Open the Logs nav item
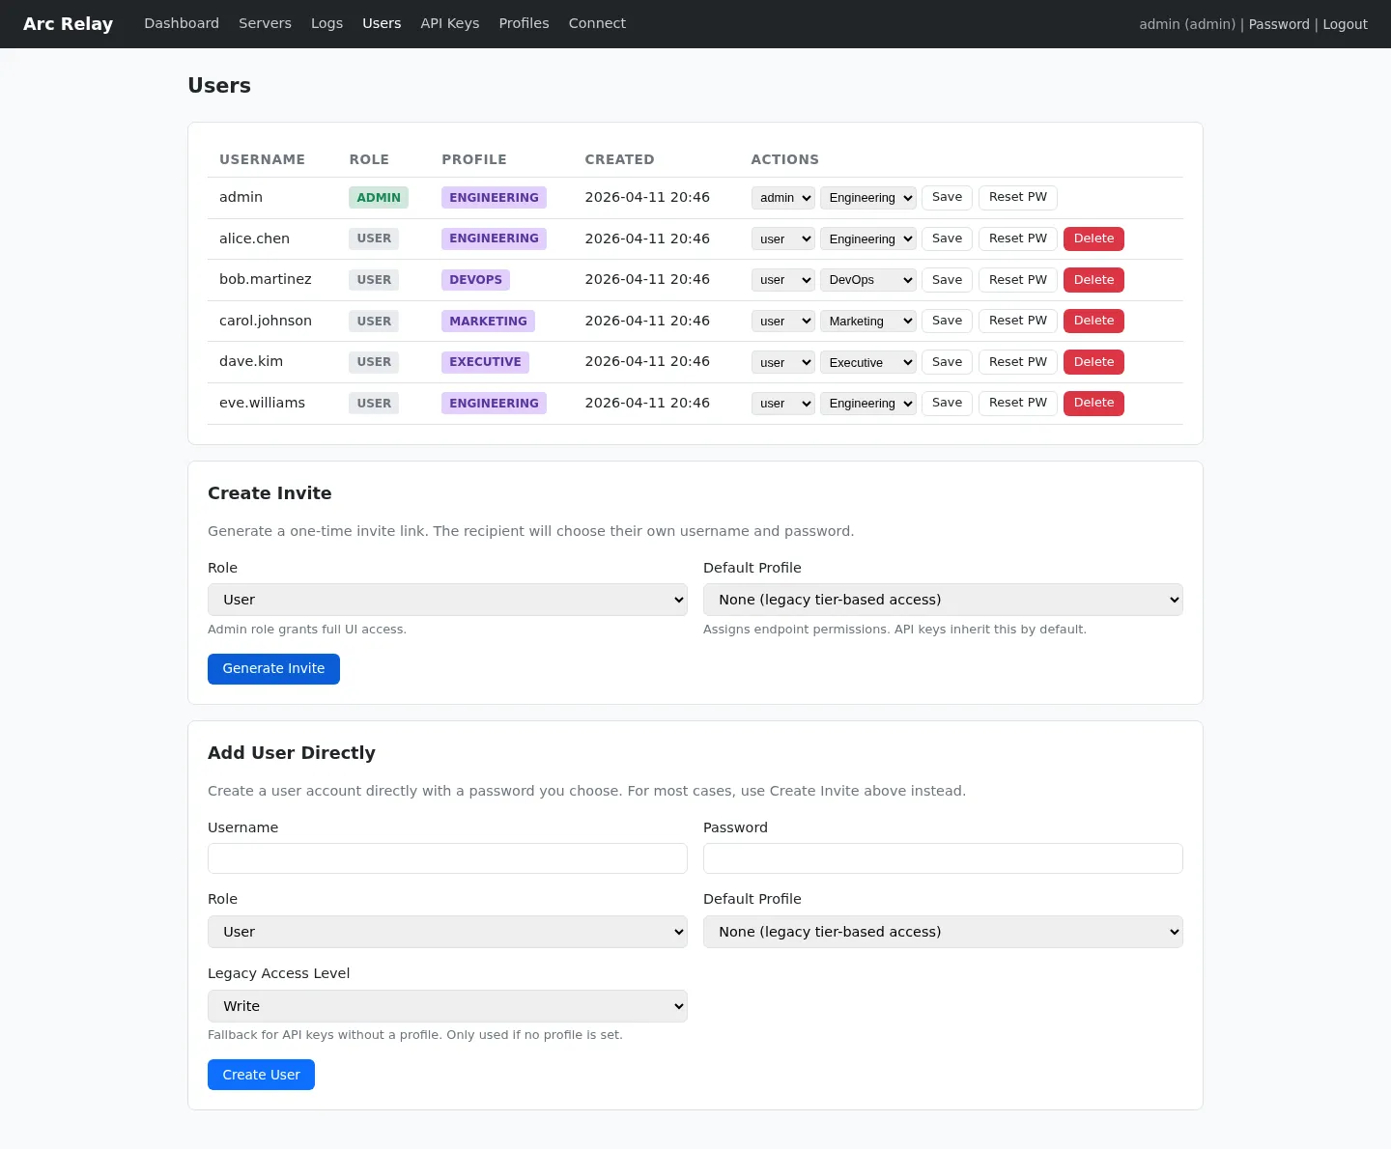This screenshot has width=1391, height=1149. tap(326, 23)
